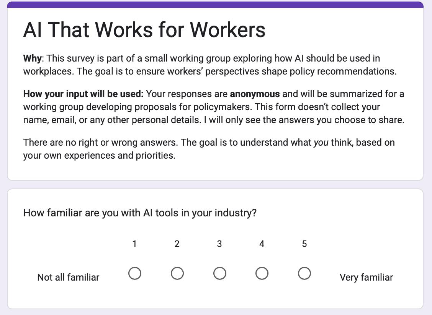This screenshot has height=315, width=432.
Task: Select radio button 1 for familiarity
Action: point(135,273)
